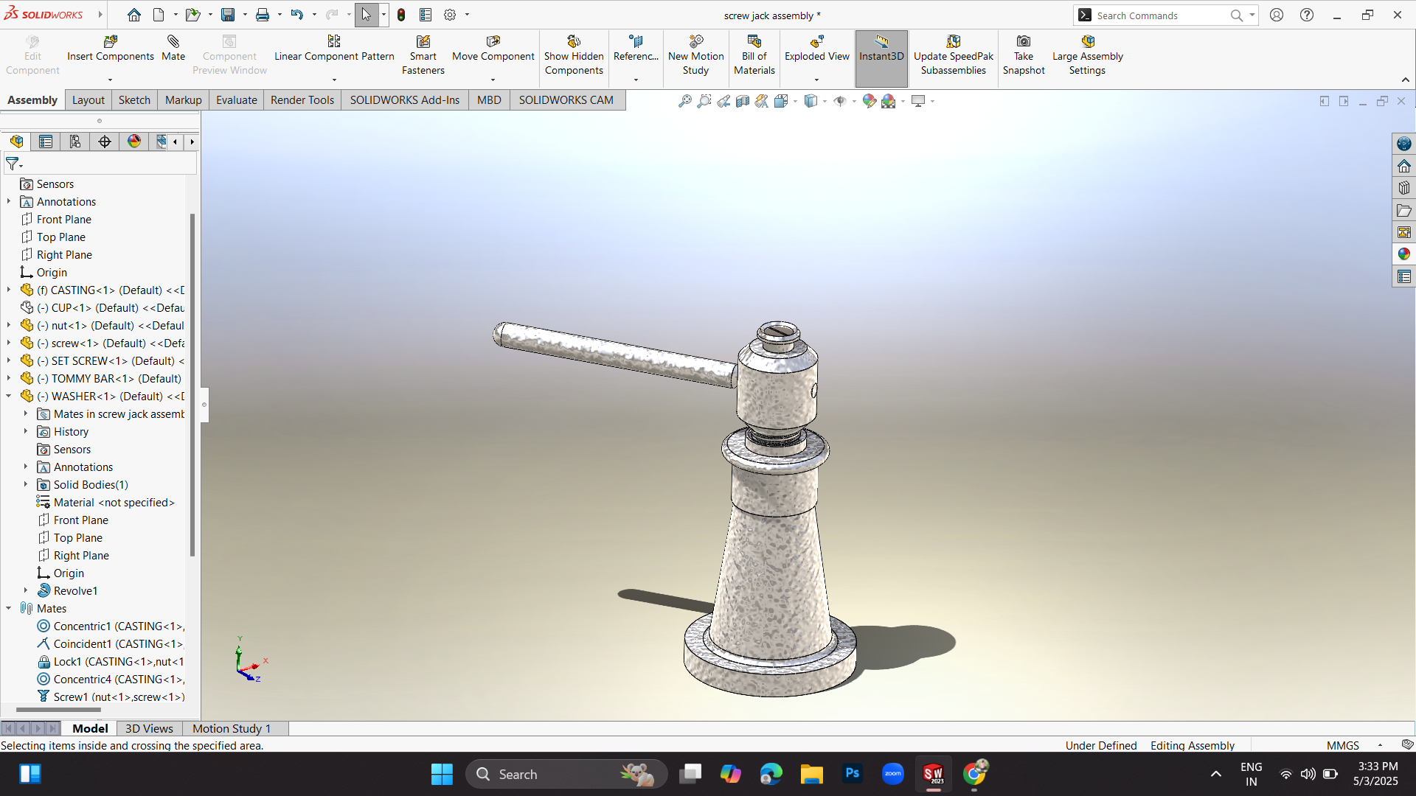The width and height of the screenshot is (1416, 796).
Task: Open the Render Tools tab
Action: (302, 100)
